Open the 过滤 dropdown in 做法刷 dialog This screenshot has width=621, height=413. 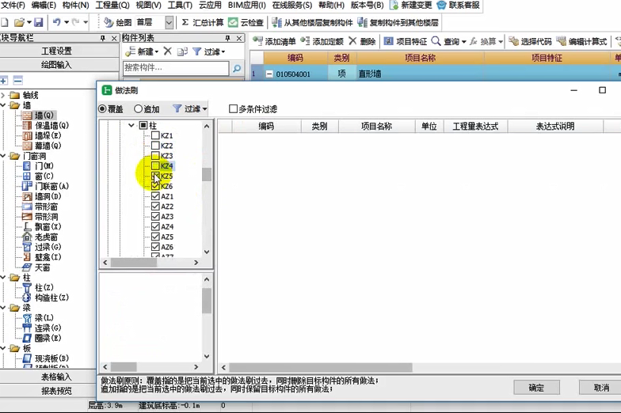pyautogui.click(x=190, y=109)
